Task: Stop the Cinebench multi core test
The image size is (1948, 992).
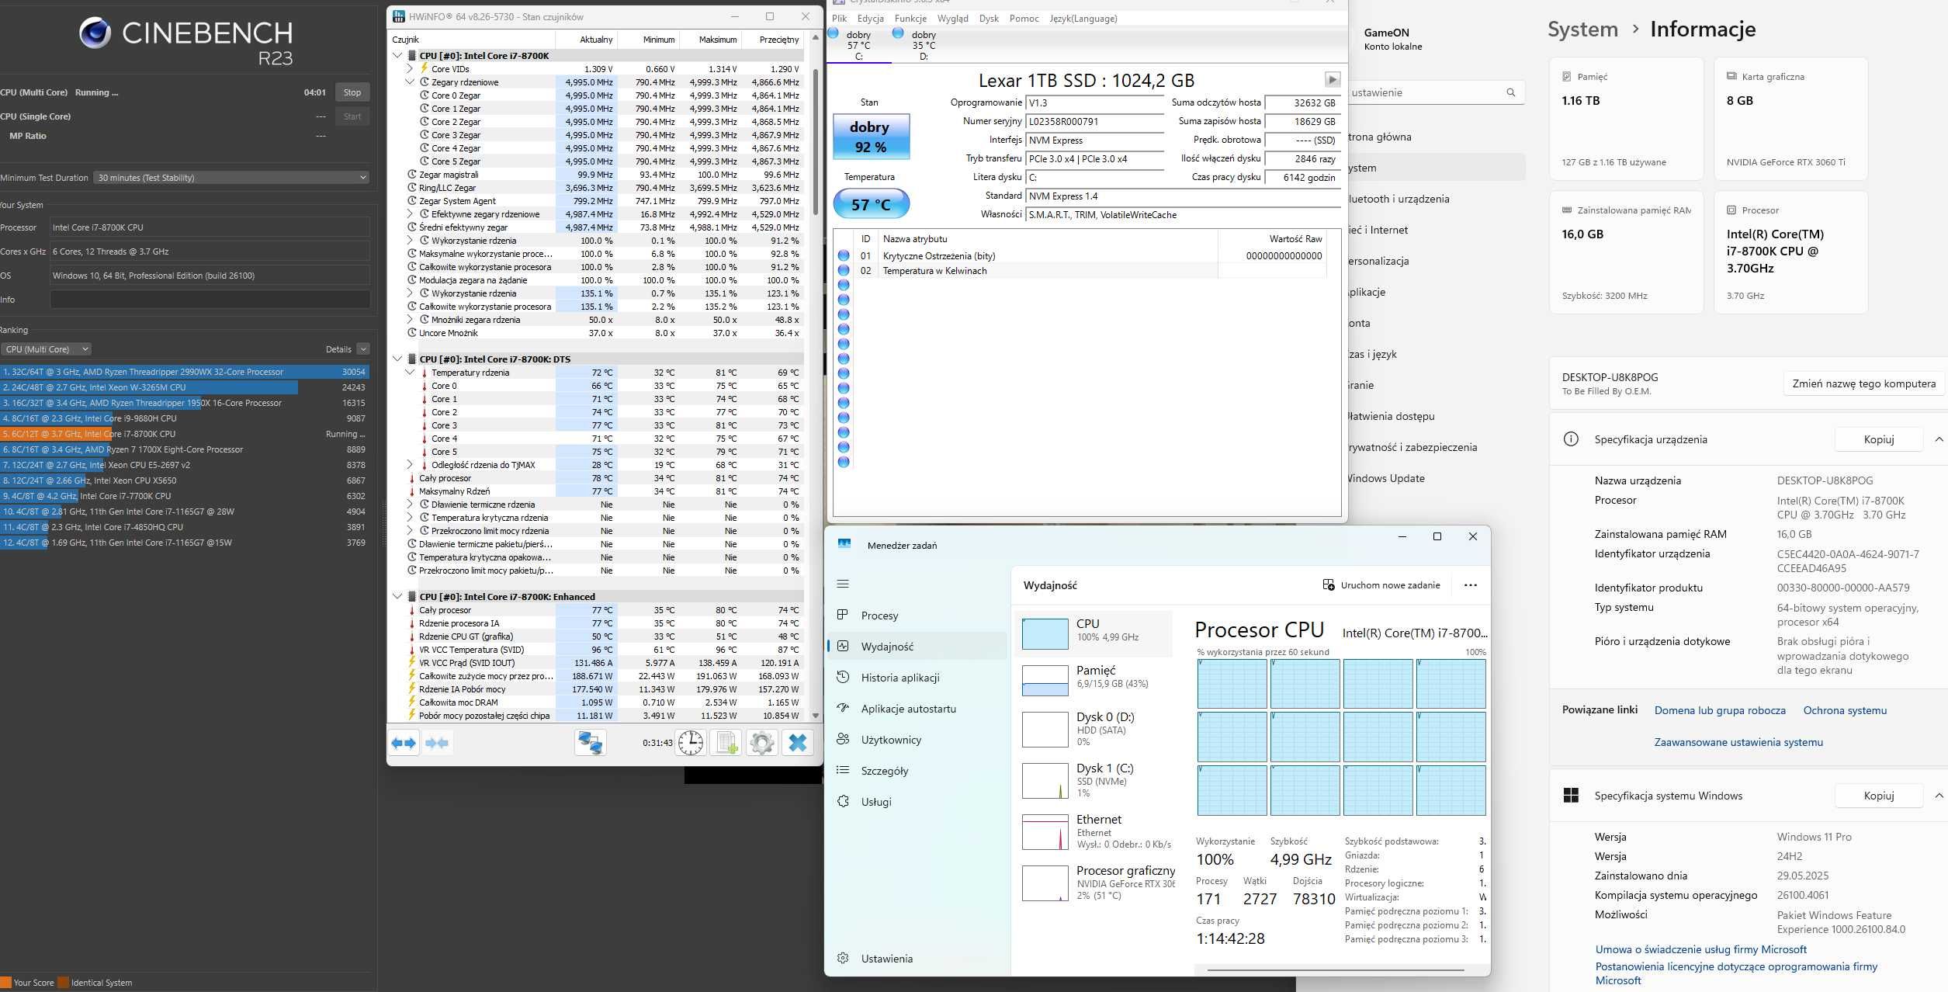Action: [x=352, y=92]
